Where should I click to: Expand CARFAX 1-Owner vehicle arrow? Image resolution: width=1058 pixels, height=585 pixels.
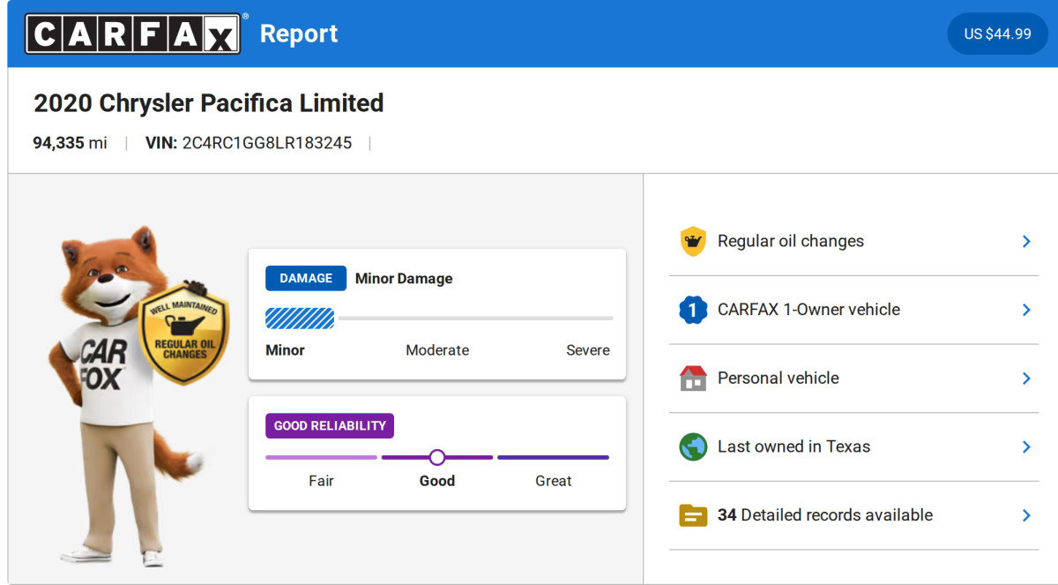coord(1026,310)
